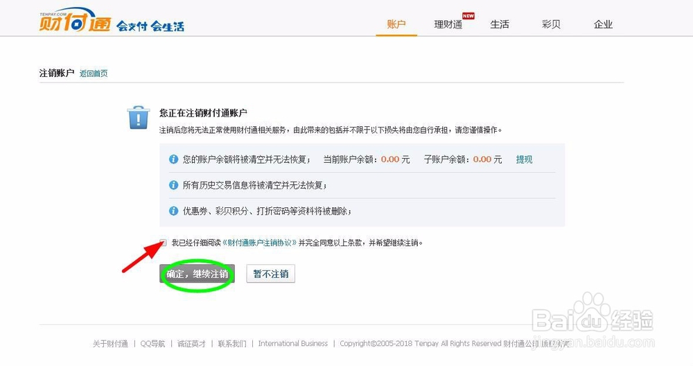Click the trash bin warning icon
Image resolution: width=693 pixels, height=366 pixels.
pyautogui.click(x=139, y=117)
